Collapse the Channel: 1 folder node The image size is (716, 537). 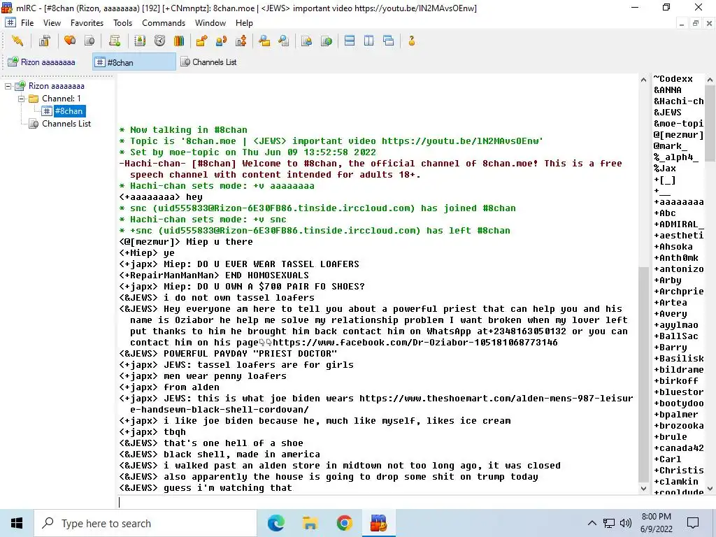(x=21, y=99)
